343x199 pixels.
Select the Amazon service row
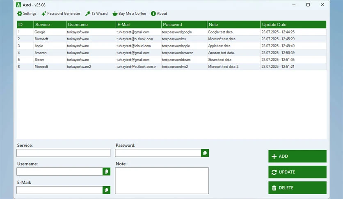[x=171, y=53]
